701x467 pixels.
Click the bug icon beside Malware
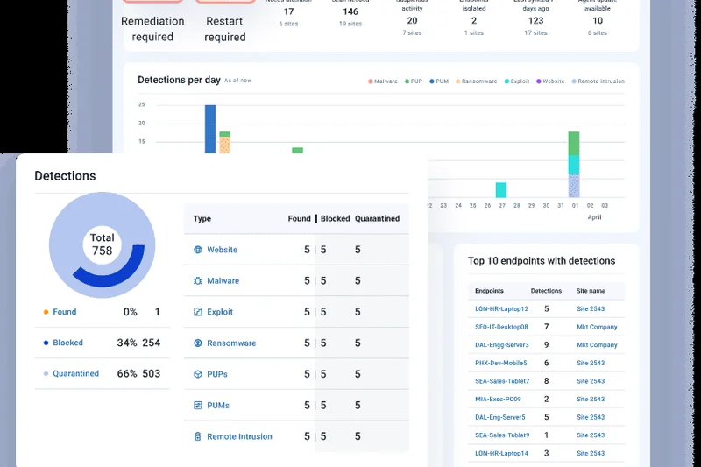[x=198, y=281]
